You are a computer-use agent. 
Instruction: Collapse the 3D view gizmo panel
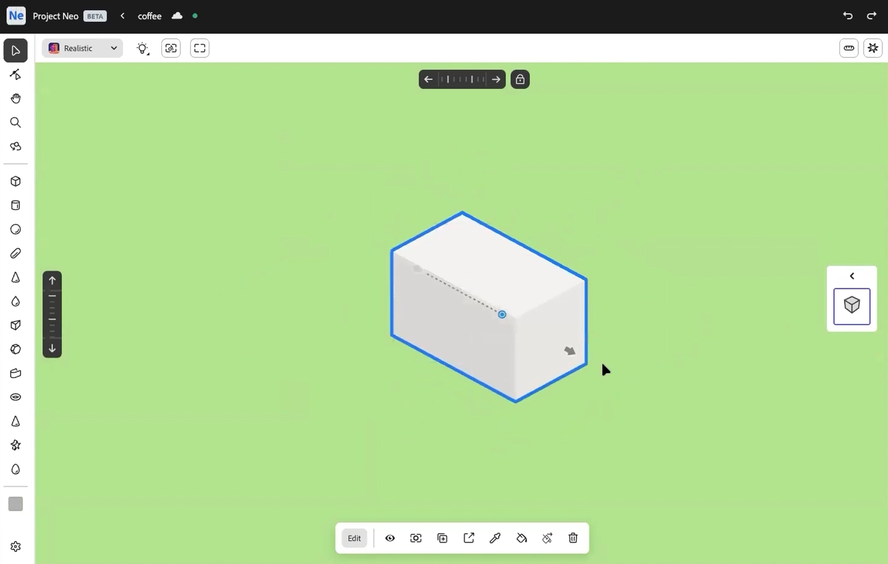click(852, 276)
